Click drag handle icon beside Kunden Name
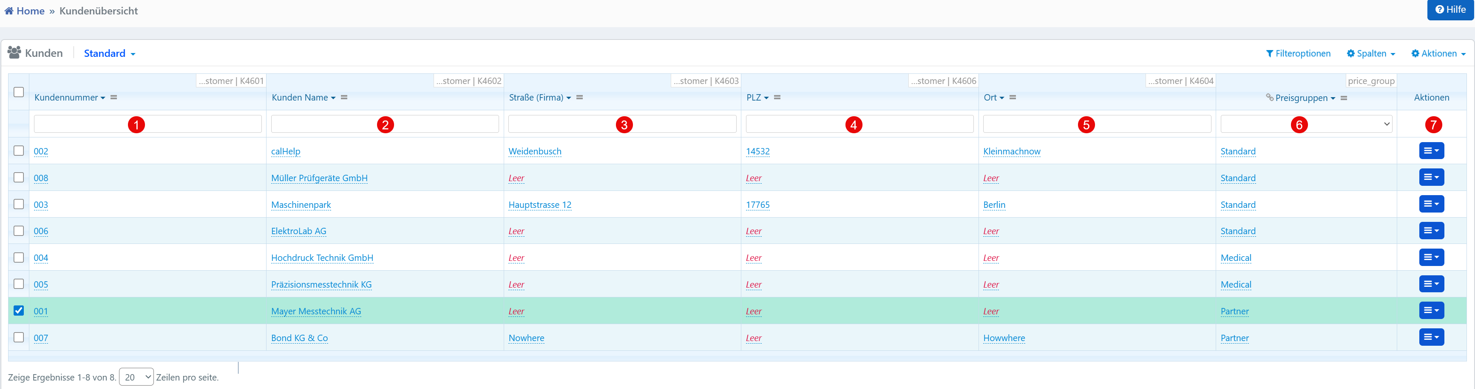The image size is (1475, 389). click(344, 98)
